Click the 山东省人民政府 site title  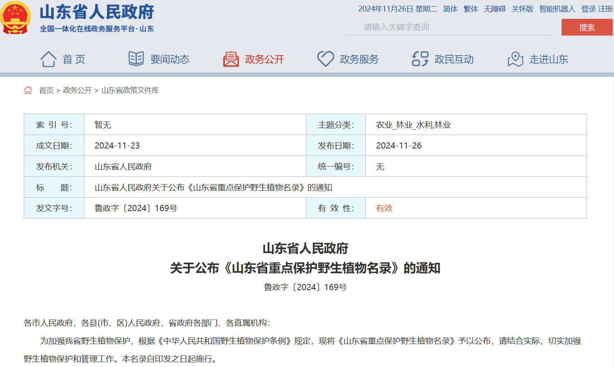pos(97,12)
